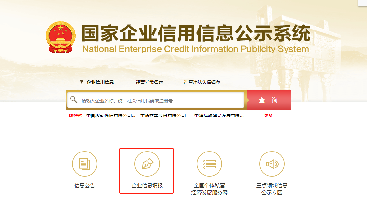Click the red 查询 search button
Image resolution: width=367 pixels, height=207 pixels.
[x=269, y=100]
